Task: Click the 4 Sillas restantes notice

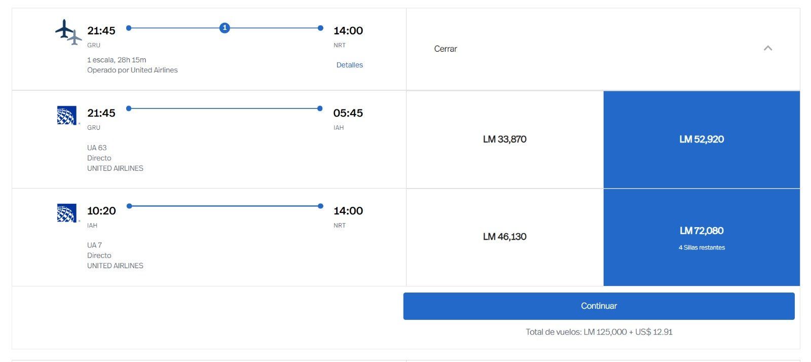Action: coord(702,247)
